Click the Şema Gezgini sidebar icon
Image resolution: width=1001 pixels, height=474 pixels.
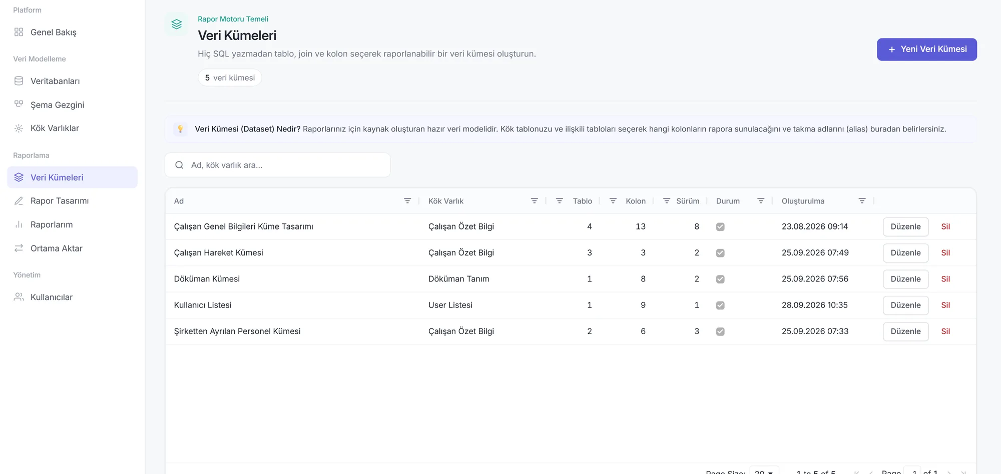point(19,104)
